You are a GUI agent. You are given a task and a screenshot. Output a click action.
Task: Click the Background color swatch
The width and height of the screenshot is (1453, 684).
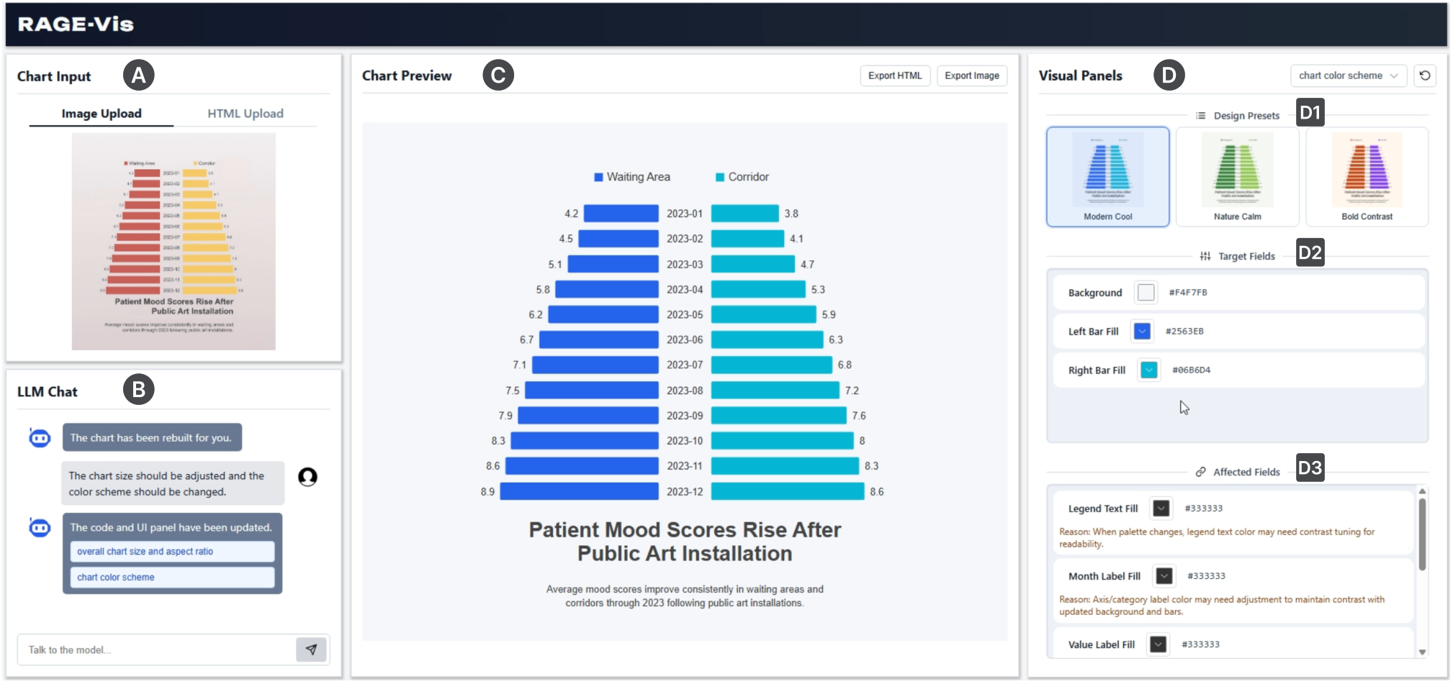[x=1146, y=292]
